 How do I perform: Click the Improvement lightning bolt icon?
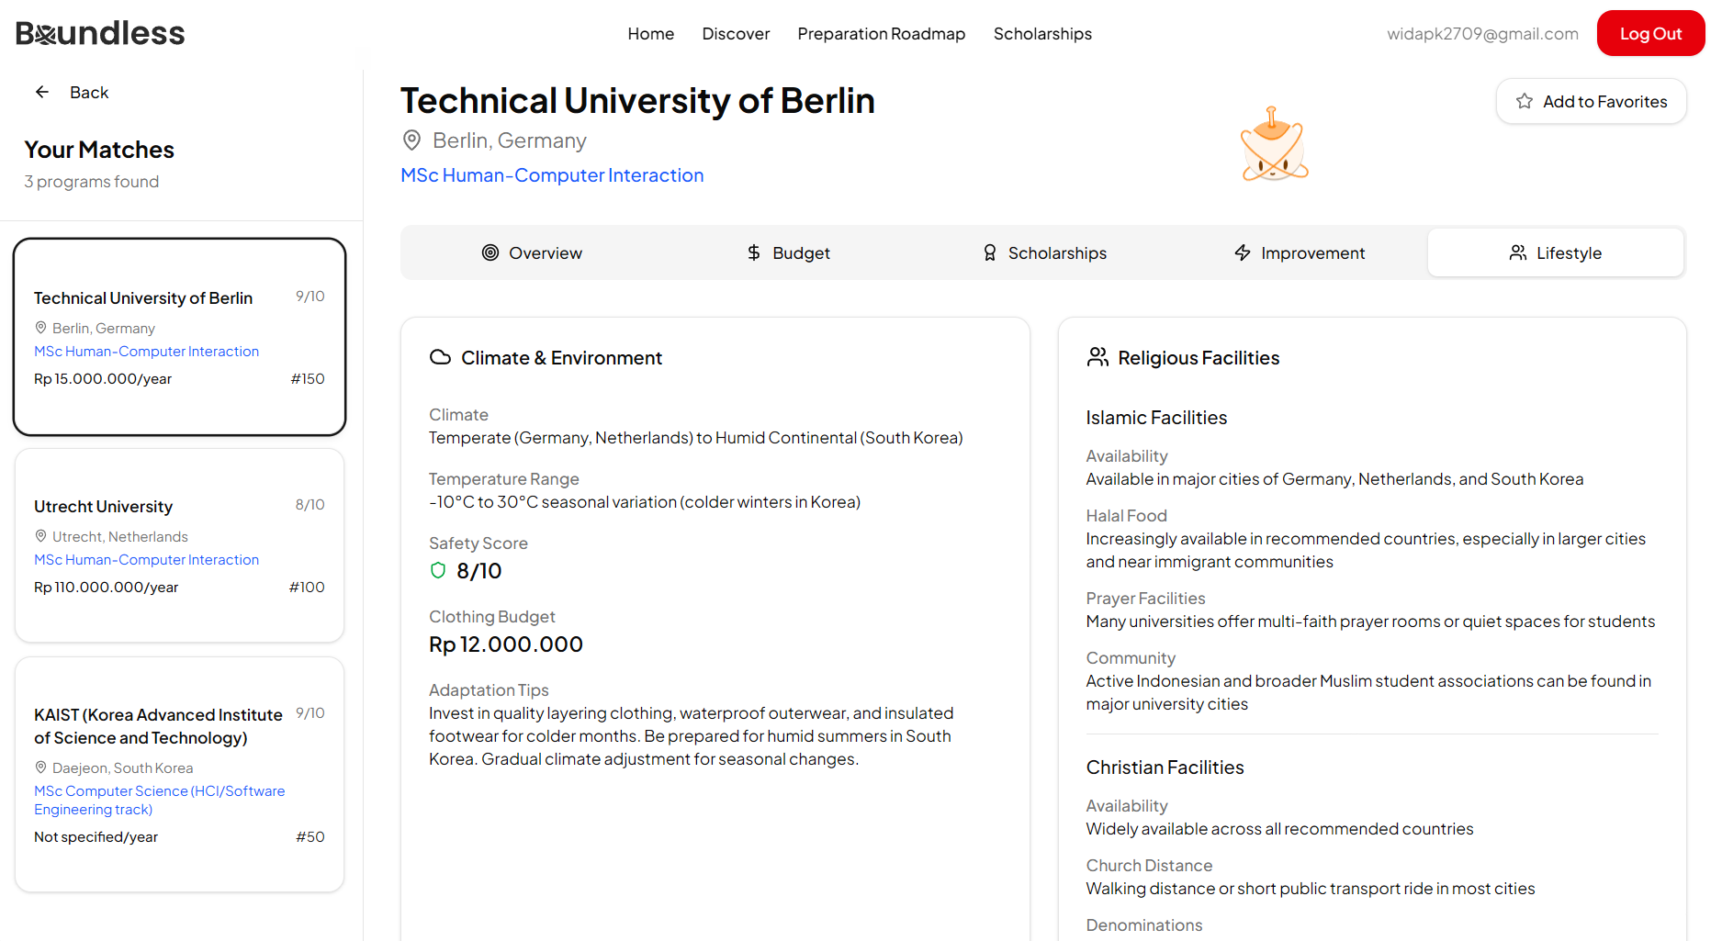coord(1243,252)
